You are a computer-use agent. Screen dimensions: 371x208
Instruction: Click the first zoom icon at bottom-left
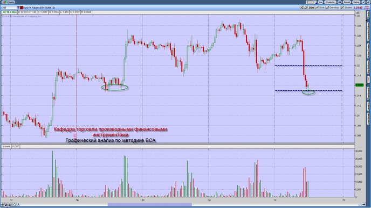[x=3, y=204]
